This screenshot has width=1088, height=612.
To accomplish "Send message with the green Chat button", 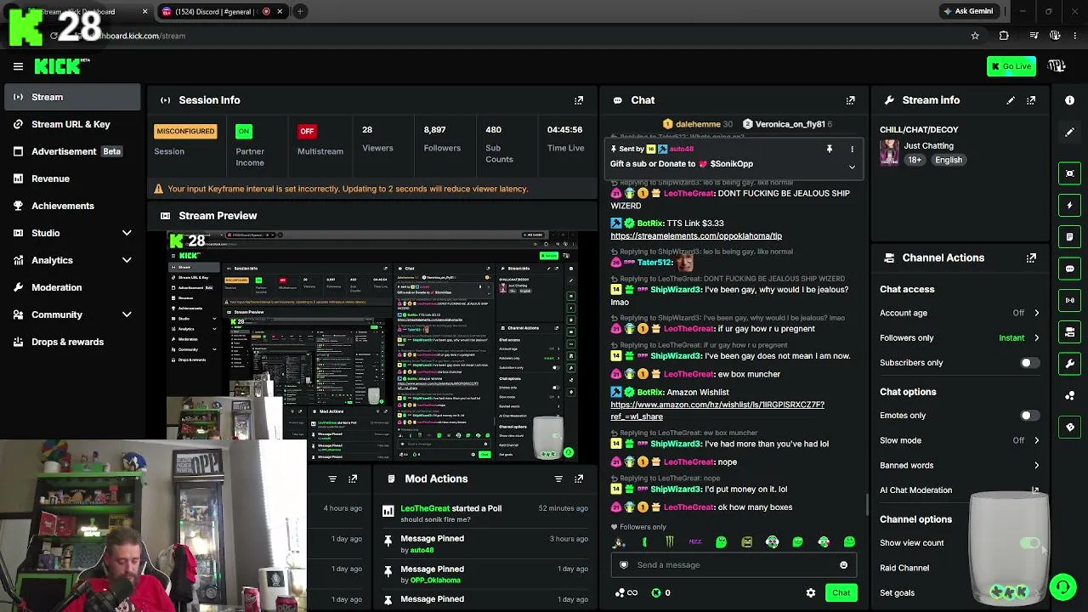I will (841, 593).
